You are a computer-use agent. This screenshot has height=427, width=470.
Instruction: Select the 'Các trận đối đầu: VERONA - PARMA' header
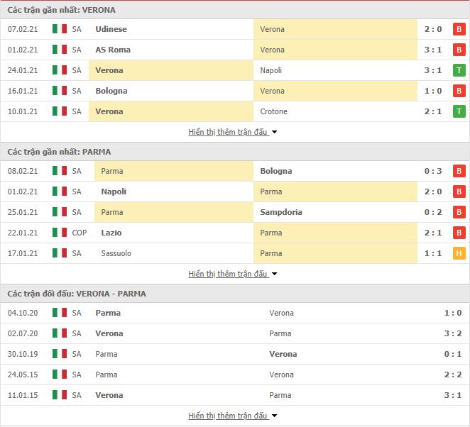click(77, 294)
